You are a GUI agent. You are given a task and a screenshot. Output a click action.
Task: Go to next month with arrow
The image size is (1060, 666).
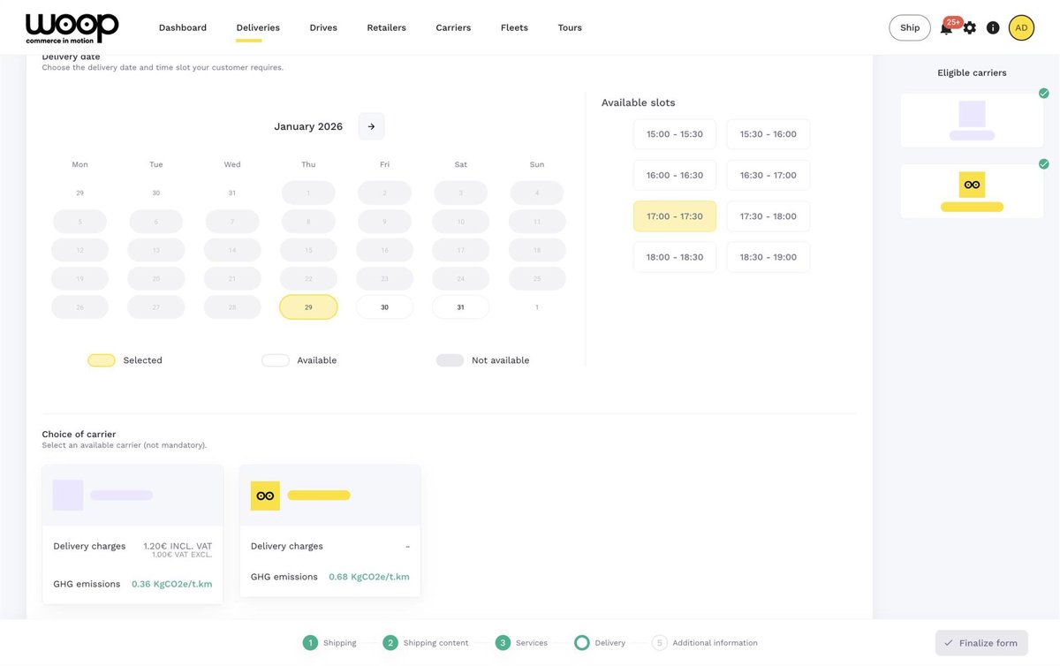[371, 126]
